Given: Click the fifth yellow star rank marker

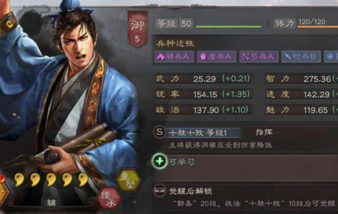Looking at the screenshot, I should pyautogui.click(x=83, y=179).
